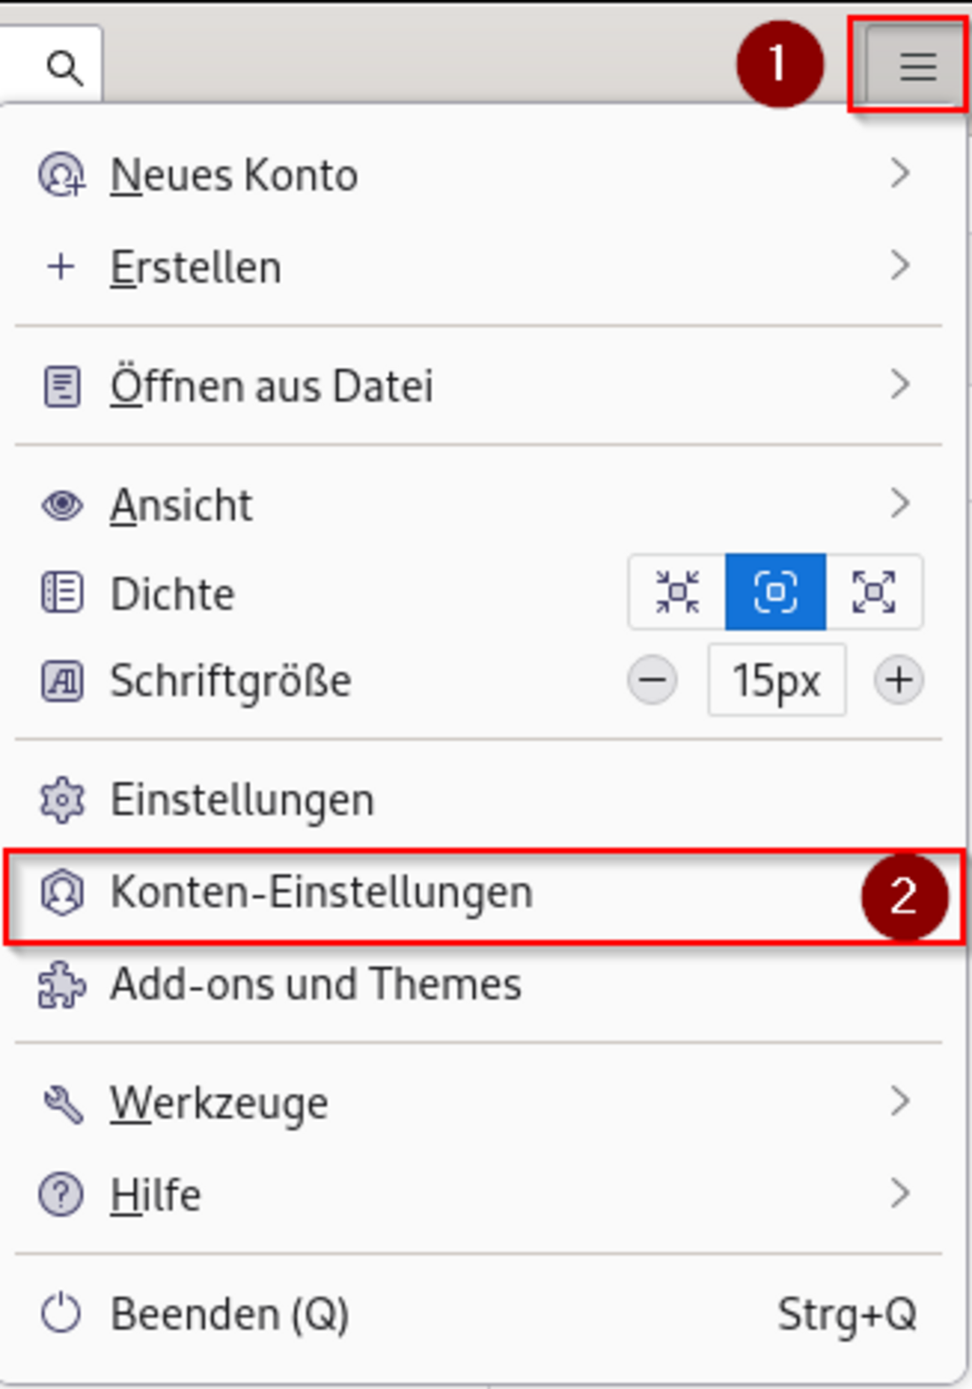Open Konten-Einstellungen menu entry
972x1389 pixels.
tap(322, 892)
